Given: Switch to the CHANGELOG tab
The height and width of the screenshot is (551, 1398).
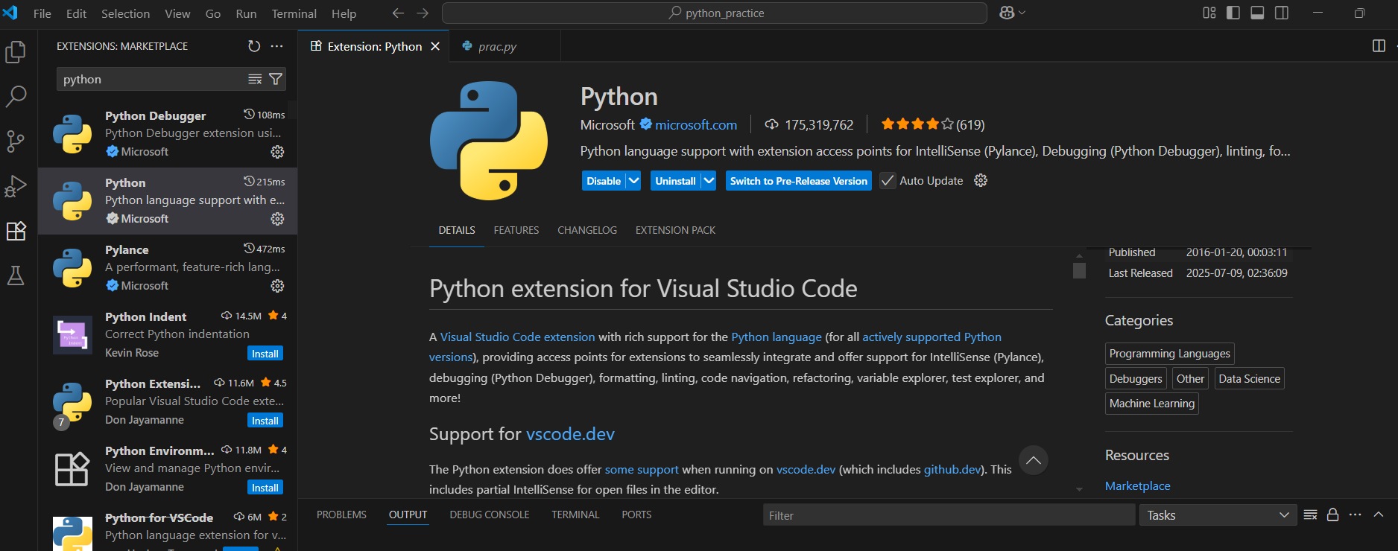Looking at the screenshot, I should (x=587, y=230).
